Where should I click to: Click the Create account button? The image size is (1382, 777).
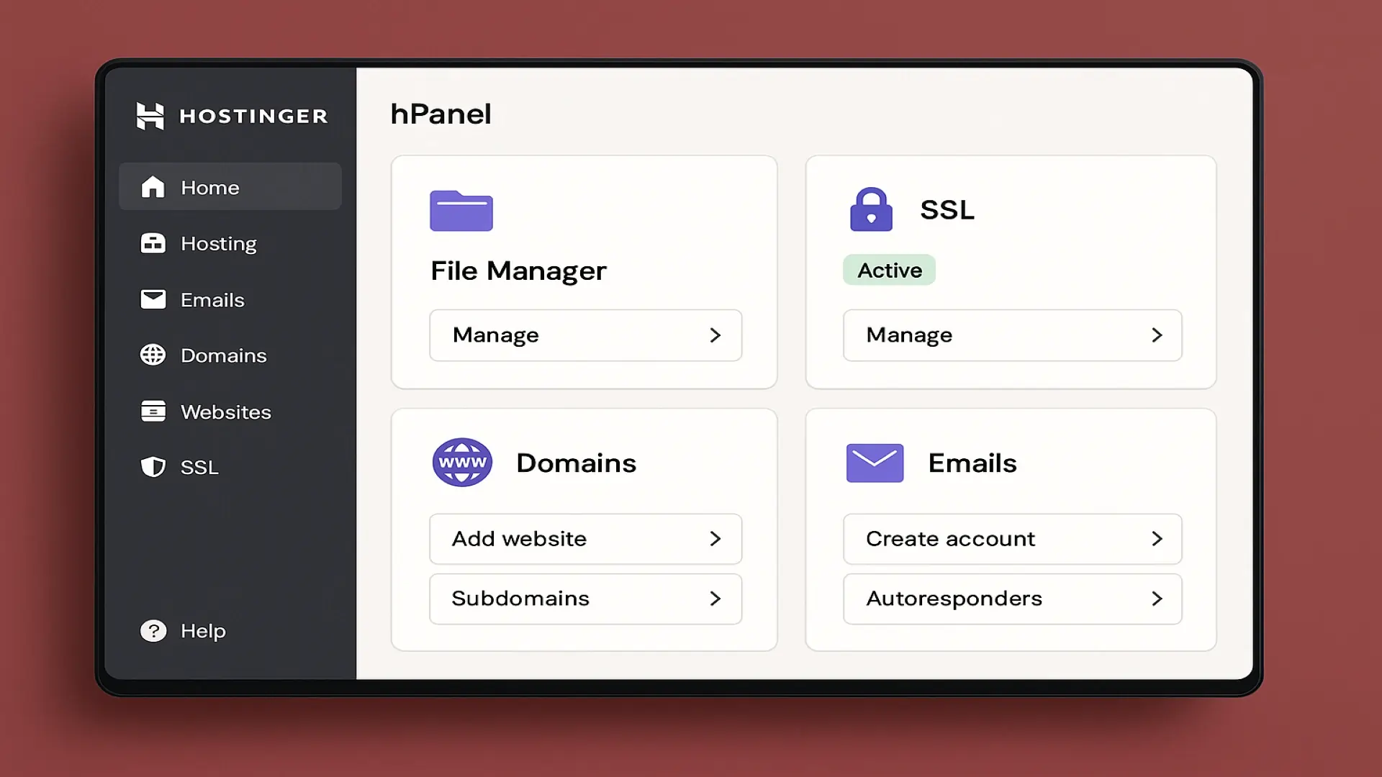(1013, 539)
